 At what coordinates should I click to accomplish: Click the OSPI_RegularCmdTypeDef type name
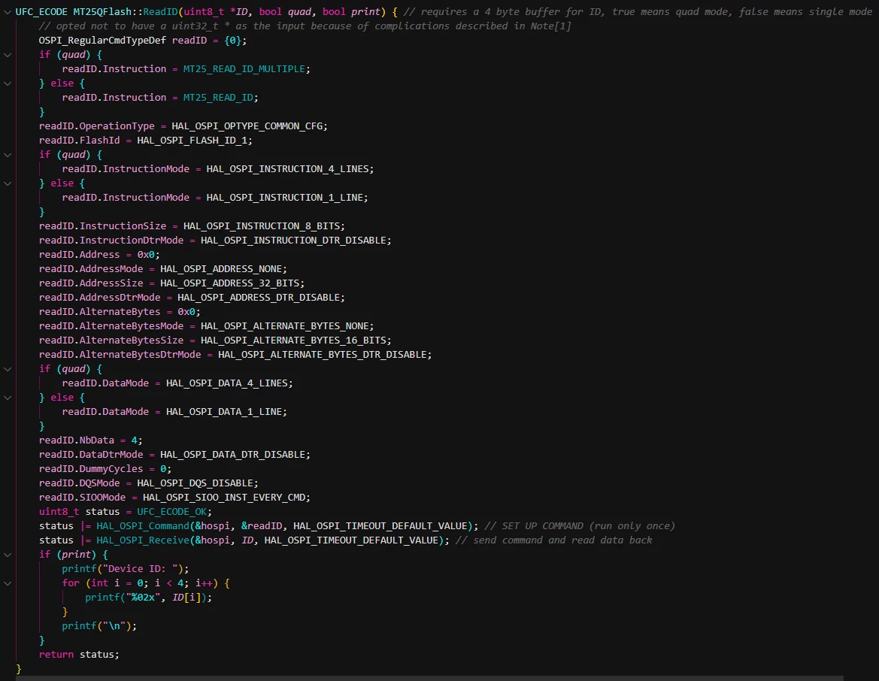pos(102,41)
